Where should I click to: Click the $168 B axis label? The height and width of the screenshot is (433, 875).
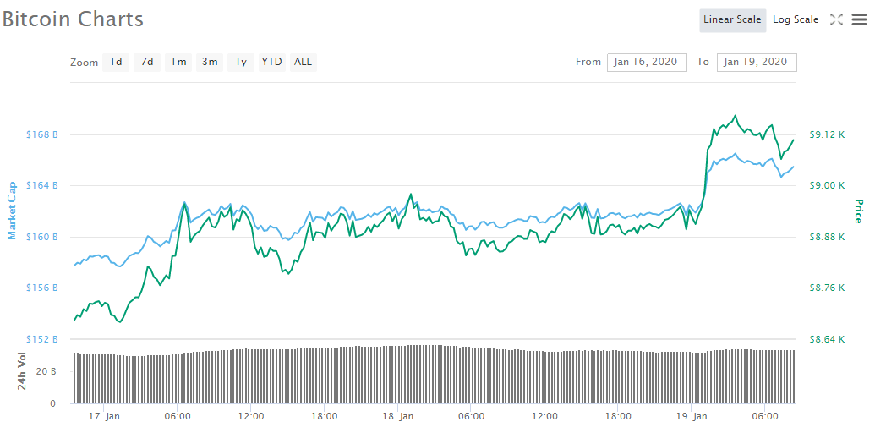pos(42,134)
